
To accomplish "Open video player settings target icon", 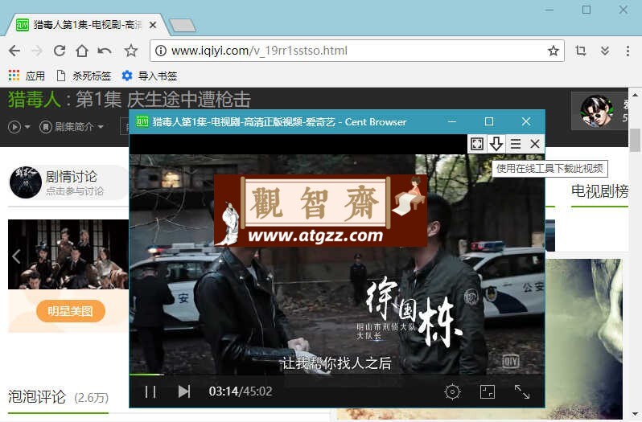I will coord(452,391).
